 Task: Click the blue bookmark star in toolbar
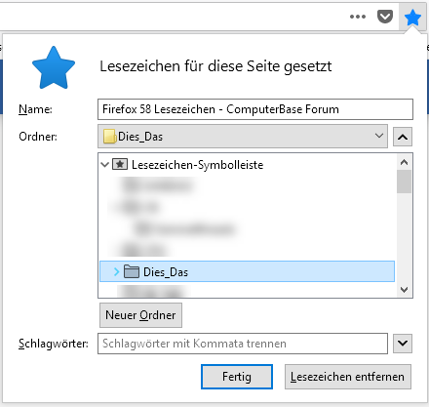point(412,18)
